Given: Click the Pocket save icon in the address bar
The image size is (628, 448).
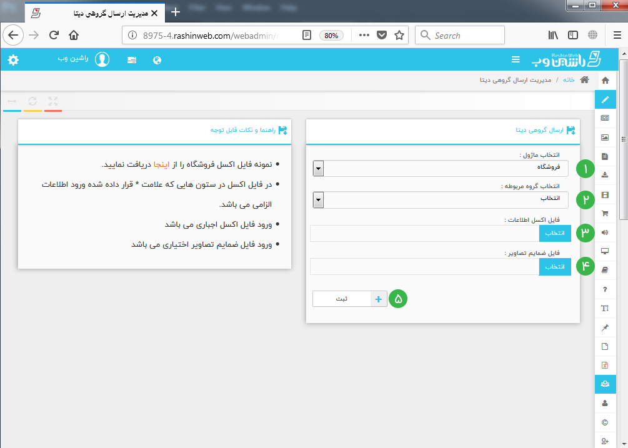Looking at the screenshot, I should coord(382,35).
